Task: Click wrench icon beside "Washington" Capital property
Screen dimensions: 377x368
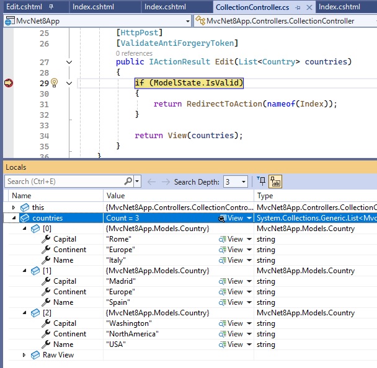Action: [46, 323]
